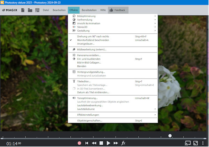Click the Hintergrundgestaltung icon
Screen dimensions: 209x147
tap(74, 72)
